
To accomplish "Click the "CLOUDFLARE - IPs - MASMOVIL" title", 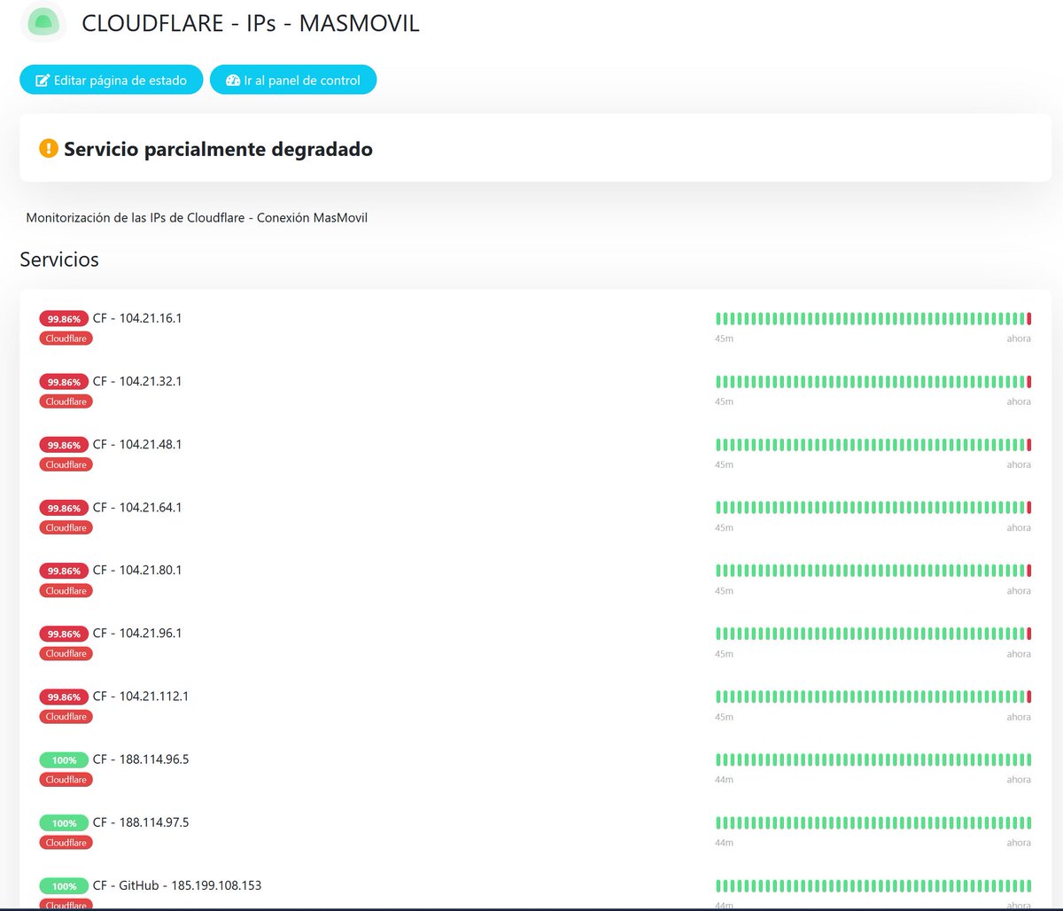I will point(251,24).
